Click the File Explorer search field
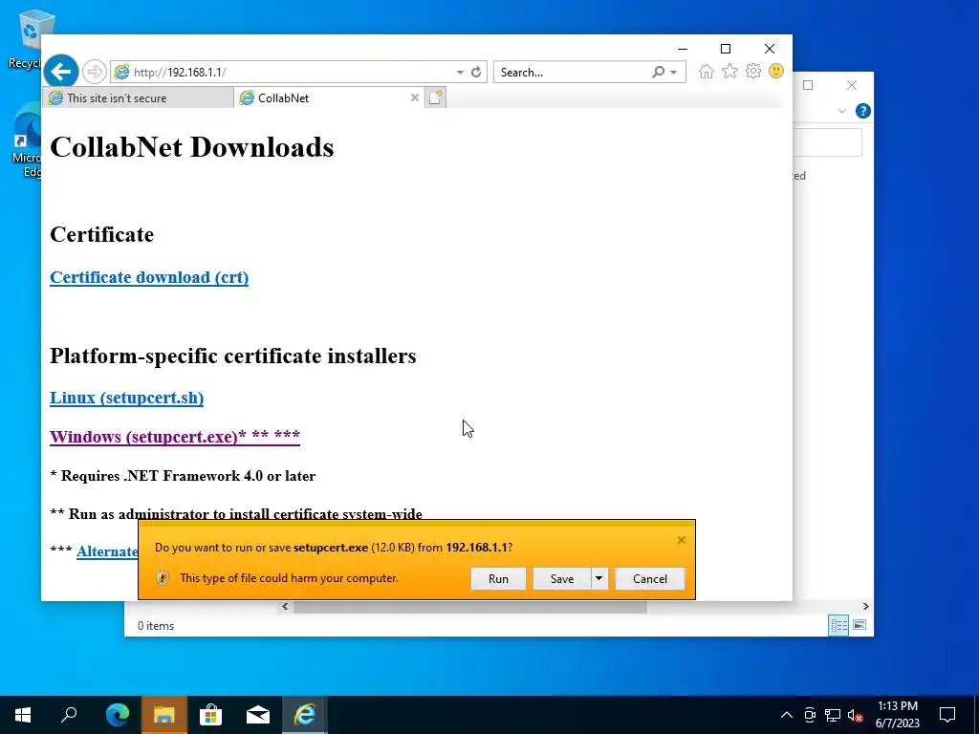This screenshot has width=979, height=734. click(x=827, y=143)
